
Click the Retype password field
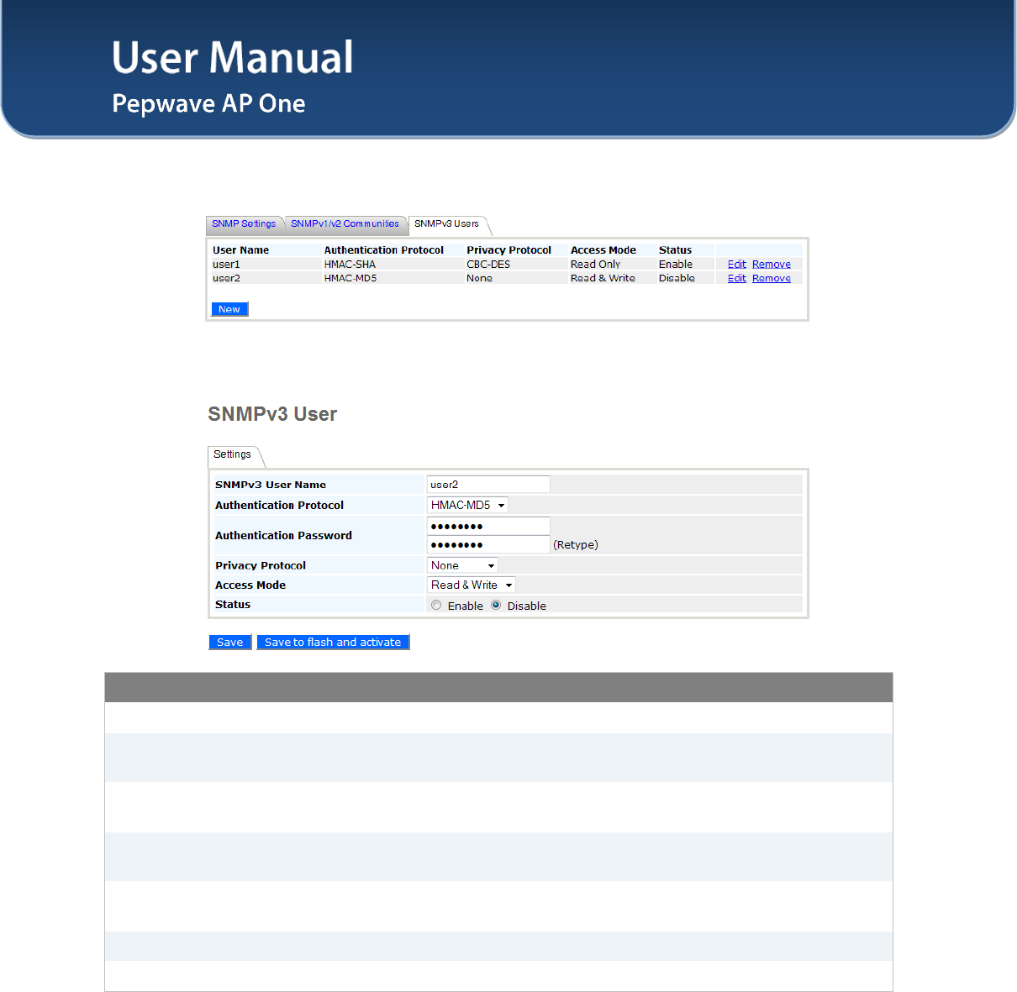tap(488, 544)
